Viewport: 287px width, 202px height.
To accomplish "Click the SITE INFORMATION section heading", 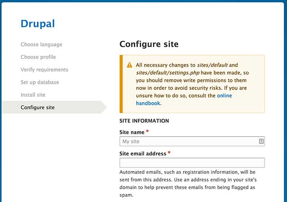I will click(144, 120).
